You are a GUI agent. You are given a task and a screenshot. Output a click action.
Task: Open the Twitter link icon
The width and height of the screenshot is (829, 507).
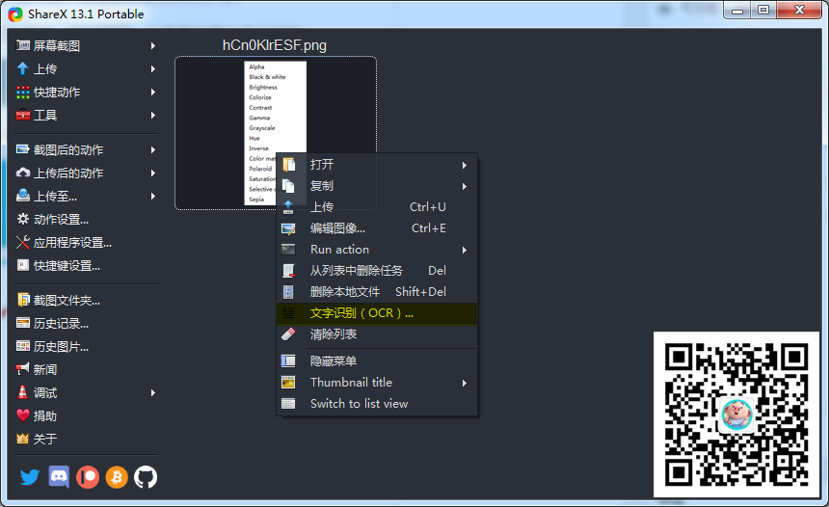[x=30, y=477]
